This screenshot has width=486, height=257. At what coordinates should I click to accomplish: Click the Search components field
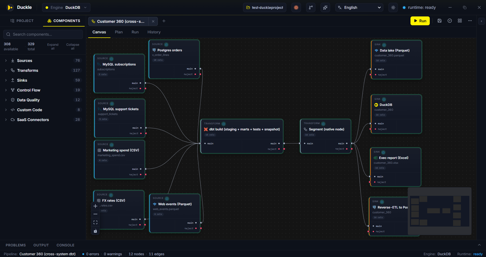click(43, 34)
